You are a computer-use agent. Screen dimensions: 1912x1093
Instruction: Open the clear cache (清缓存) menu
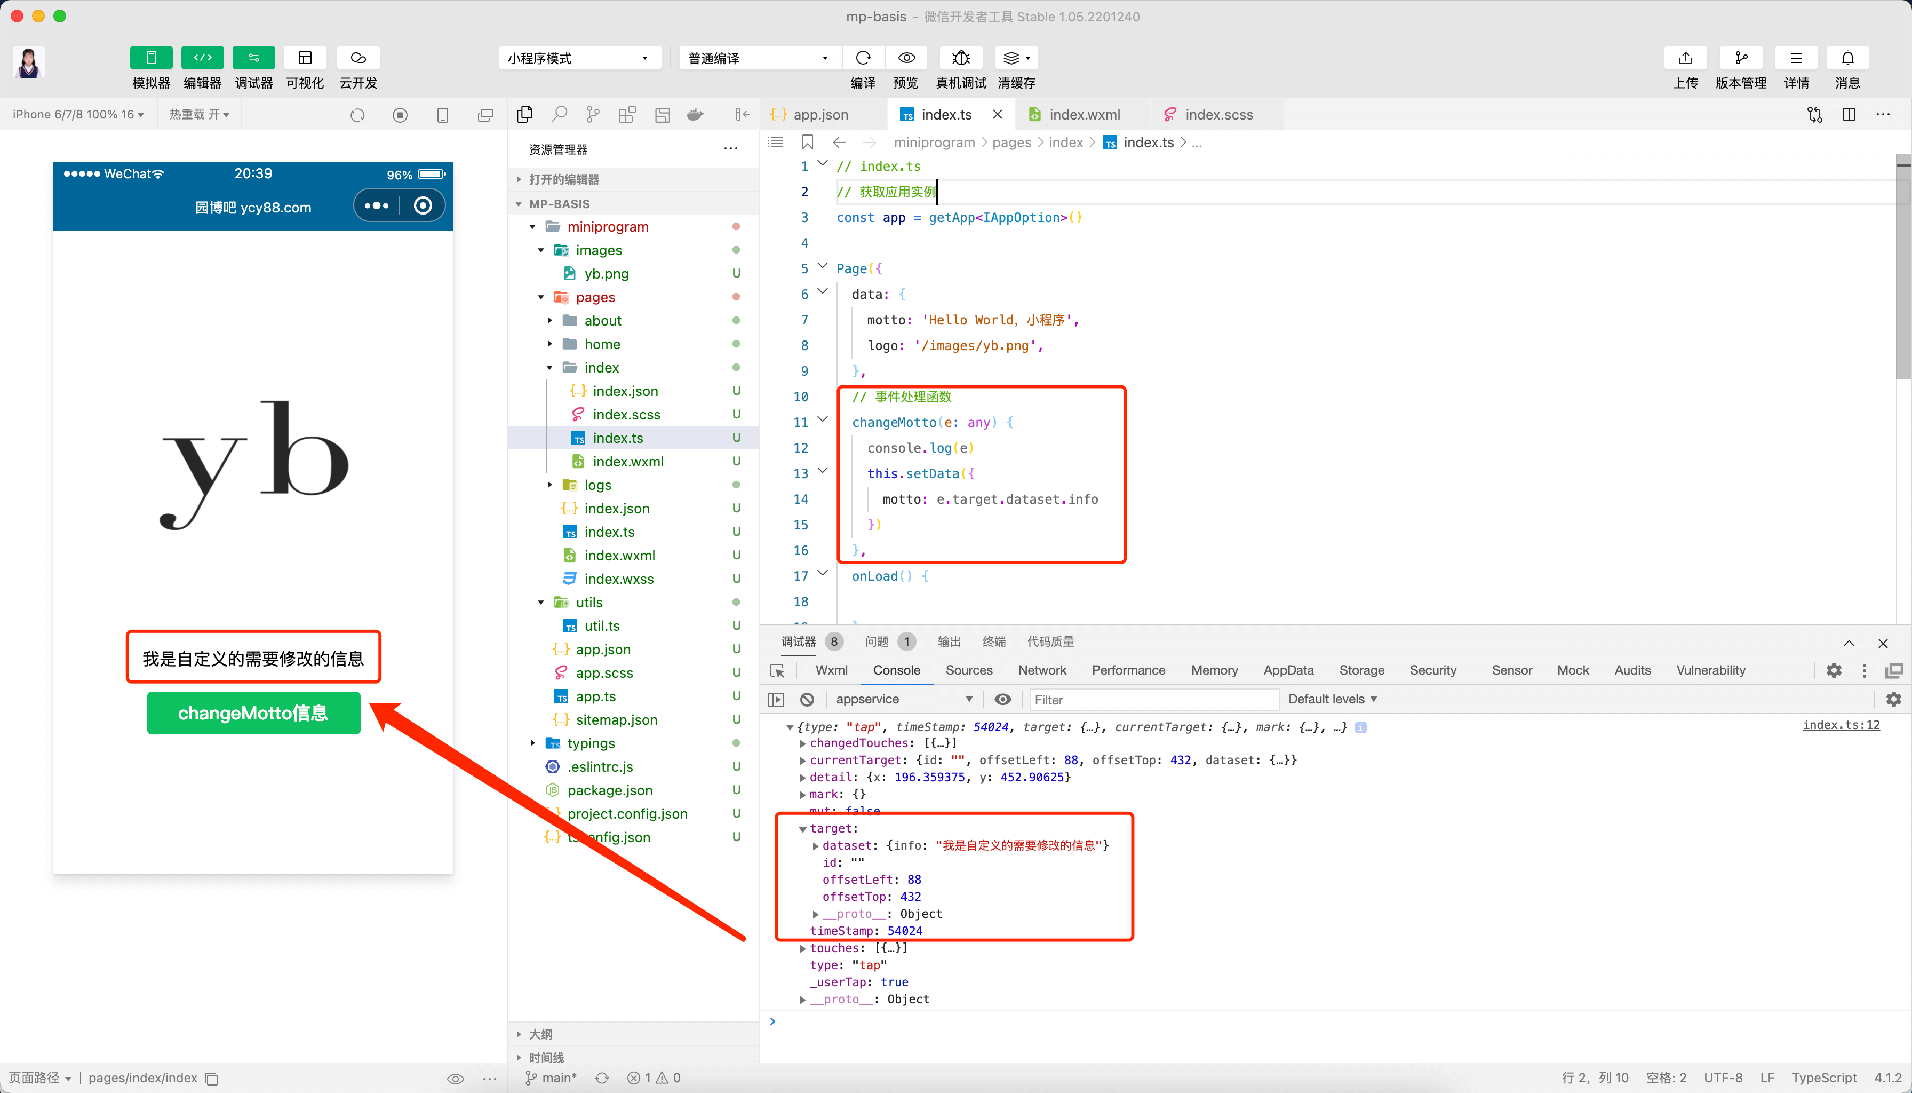[x=1016, y=58]
